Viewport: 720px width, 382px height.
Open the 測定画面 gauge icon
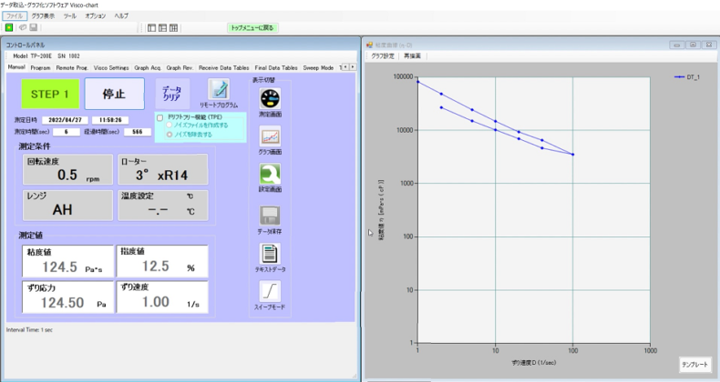(x=270, y=99)
